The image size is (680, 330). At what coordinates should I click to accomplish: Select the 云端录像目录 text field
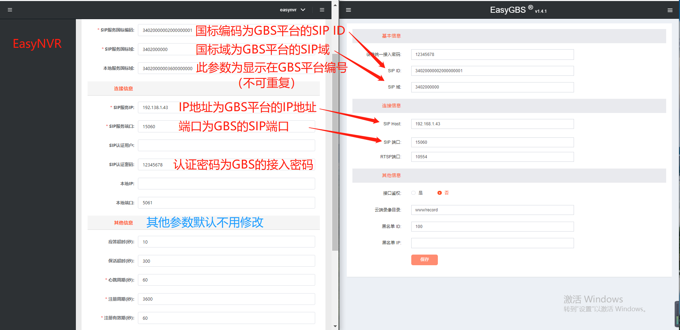[x=492, y=210]
